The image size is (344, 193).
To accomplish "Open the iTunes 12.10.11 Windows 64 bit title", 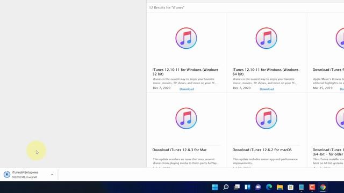I will click(x=266, y=72).
